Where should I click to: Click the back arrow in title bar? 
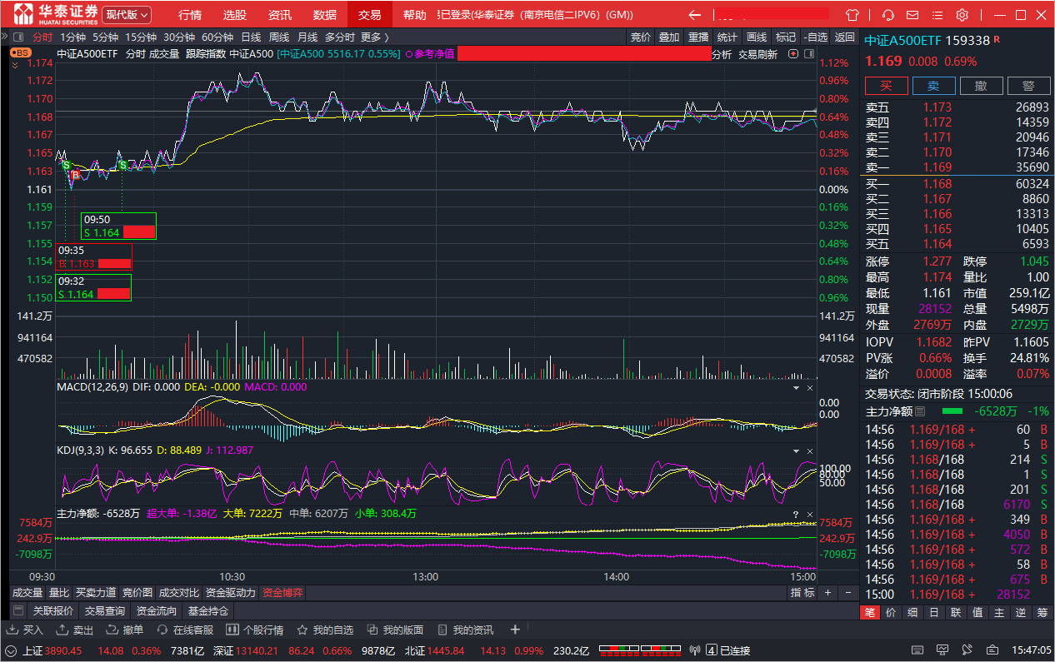pos(694,15)
